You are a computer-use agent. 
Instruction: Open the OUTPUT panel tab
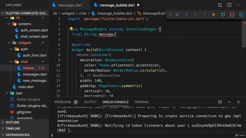tap(90, 102)
